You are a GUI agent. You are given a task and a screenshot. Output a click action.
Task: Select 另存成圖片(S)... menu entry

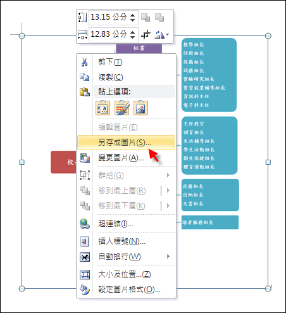pyautogui.click(x=126, y=143)
